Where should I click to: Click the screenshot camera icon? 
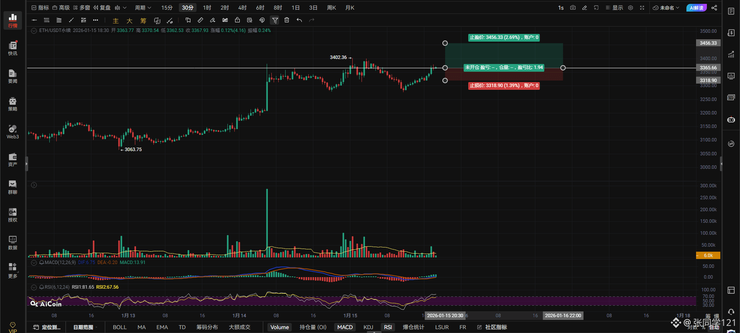pyautogui.click(x=573, y=8)
